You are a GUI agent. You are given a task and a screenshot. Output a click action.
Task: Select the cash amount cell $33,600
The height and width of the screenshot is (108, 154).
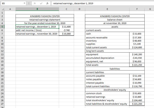click(x=137, y=34)
